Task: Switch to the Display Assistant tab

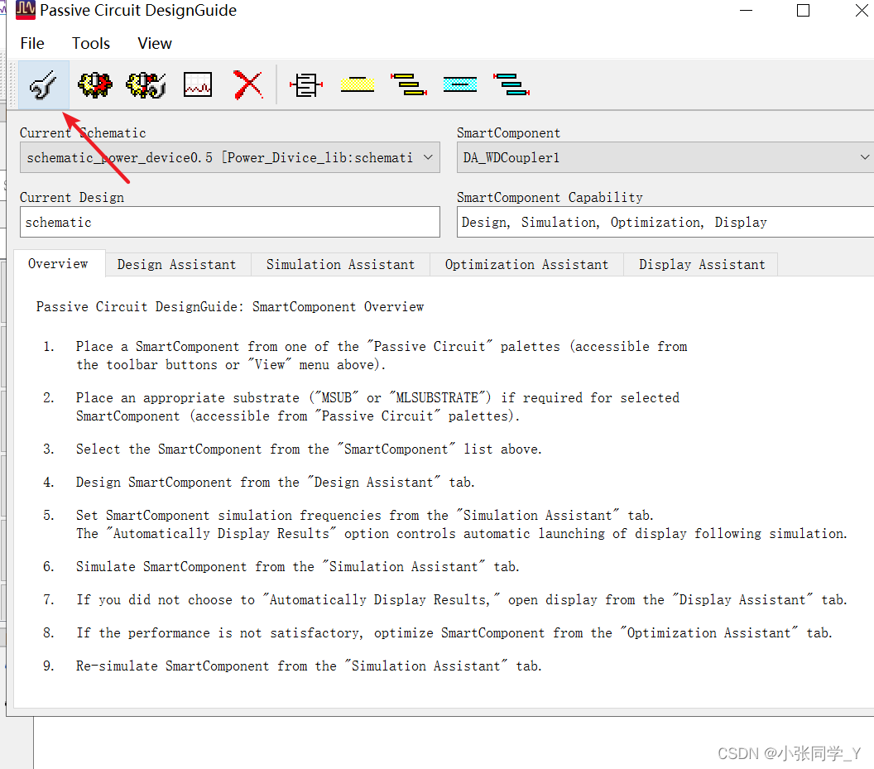Action: click(702, 264)
